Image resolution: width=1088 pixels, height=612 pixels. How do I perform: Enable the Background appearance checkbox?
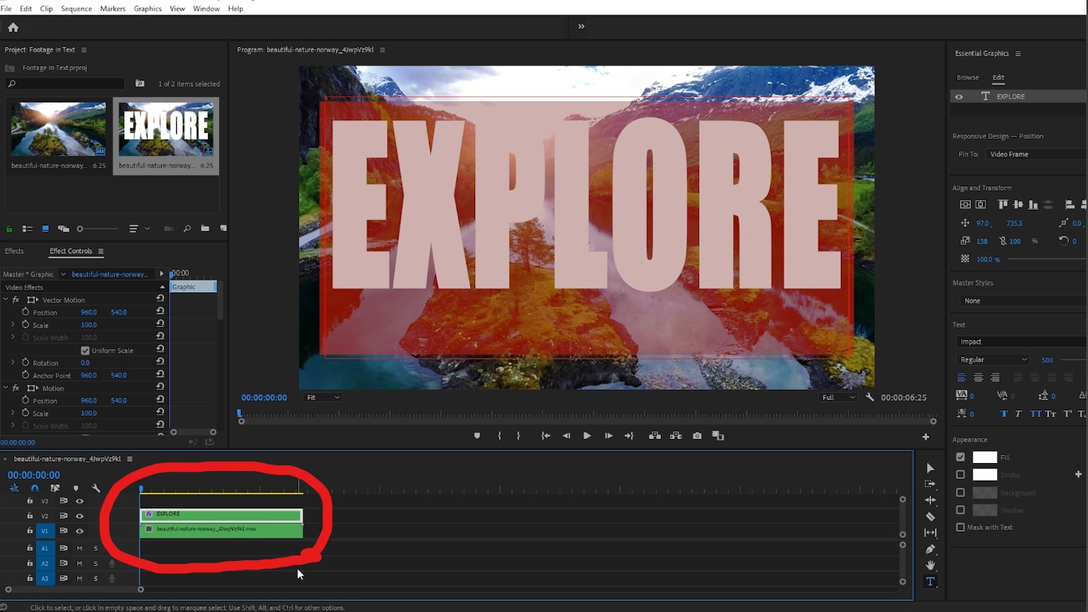click(960, 492)
